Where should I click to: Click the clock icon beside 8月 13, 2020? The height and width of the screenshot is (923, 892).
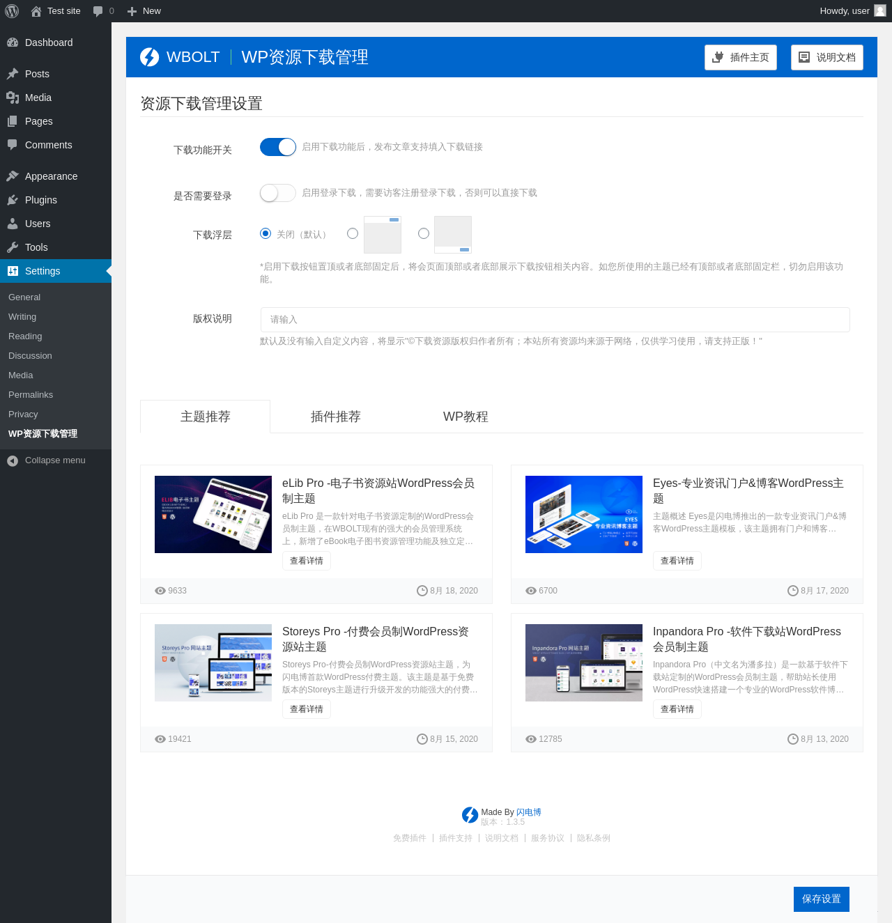coord(793,739)
